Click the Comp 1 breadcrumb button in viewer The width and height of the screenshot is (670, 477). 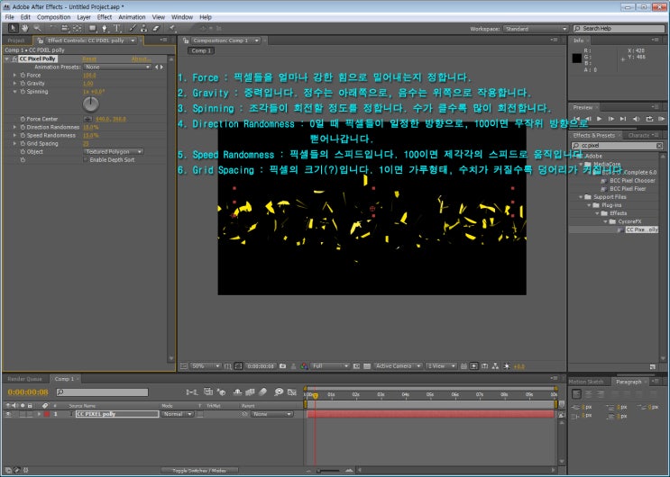(x=201, y=50)
